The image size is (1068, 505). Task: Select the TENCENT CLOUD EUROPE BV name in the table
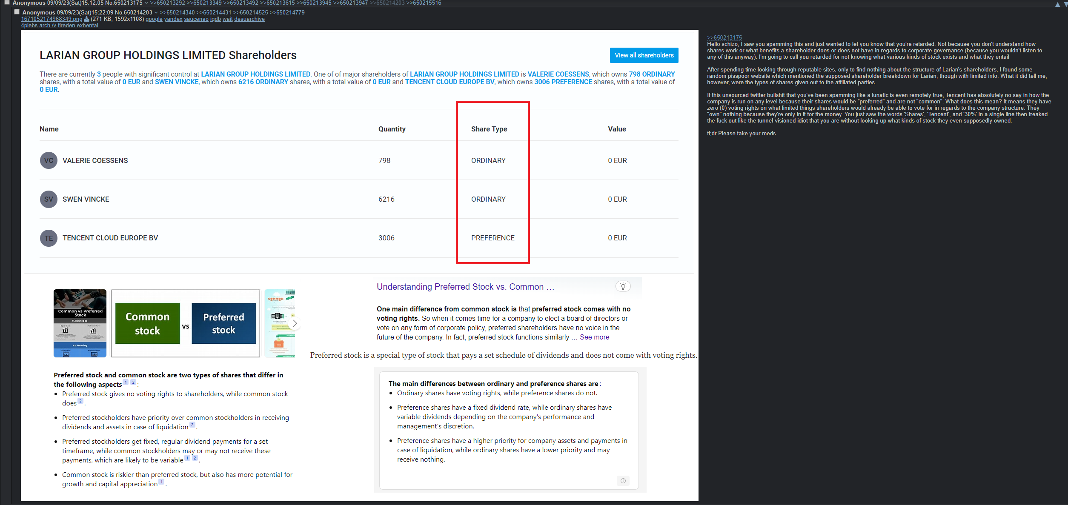tap(110, 238)
